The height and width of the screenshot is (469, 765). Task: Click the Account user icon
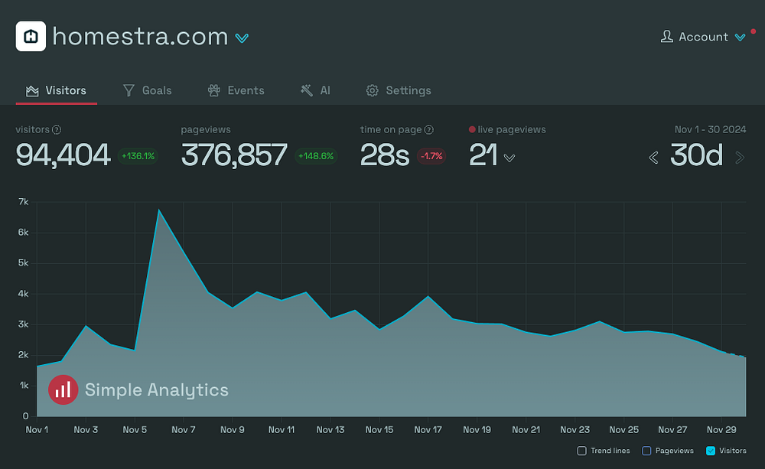667,37
